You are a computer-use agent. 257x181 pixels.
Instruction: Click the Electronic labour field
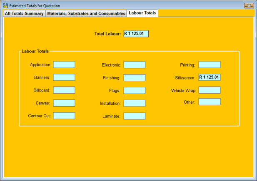pyautogui.click(x=135, y=65)
